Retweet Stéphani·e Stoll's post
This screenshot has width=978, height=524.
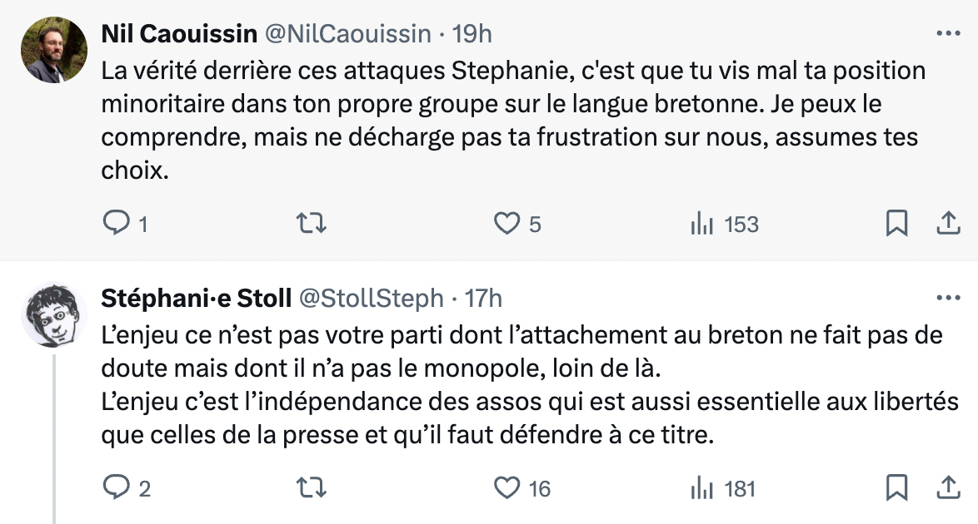(x=312, y=487)
